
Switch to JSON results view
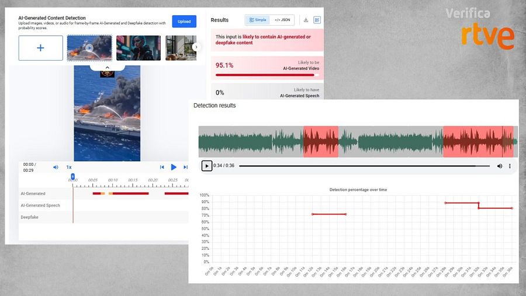pyautogui.click(x=282, y=20)
